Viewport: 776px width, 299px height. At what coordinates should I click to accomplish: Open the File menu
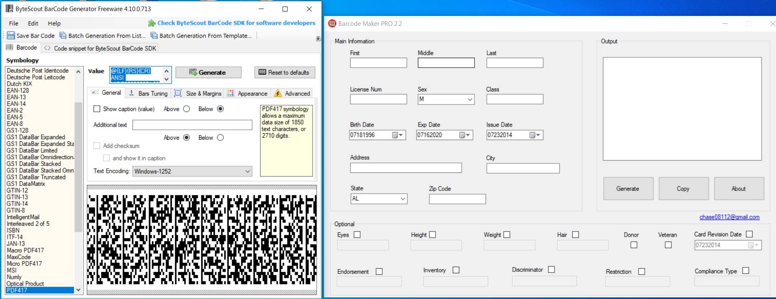pos(14,23)
